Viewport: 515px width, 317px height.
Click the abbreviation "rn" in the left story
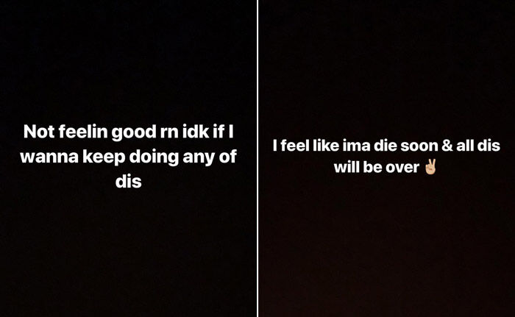(168, 133)
